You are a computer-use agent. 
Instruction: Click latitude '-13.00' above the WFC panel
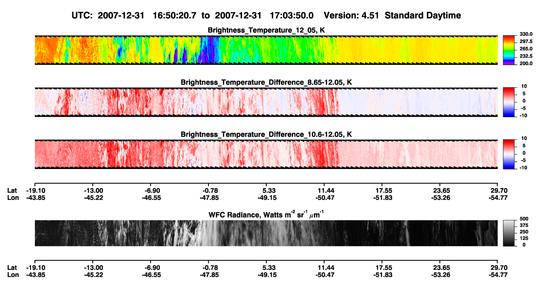pos(94,190)
